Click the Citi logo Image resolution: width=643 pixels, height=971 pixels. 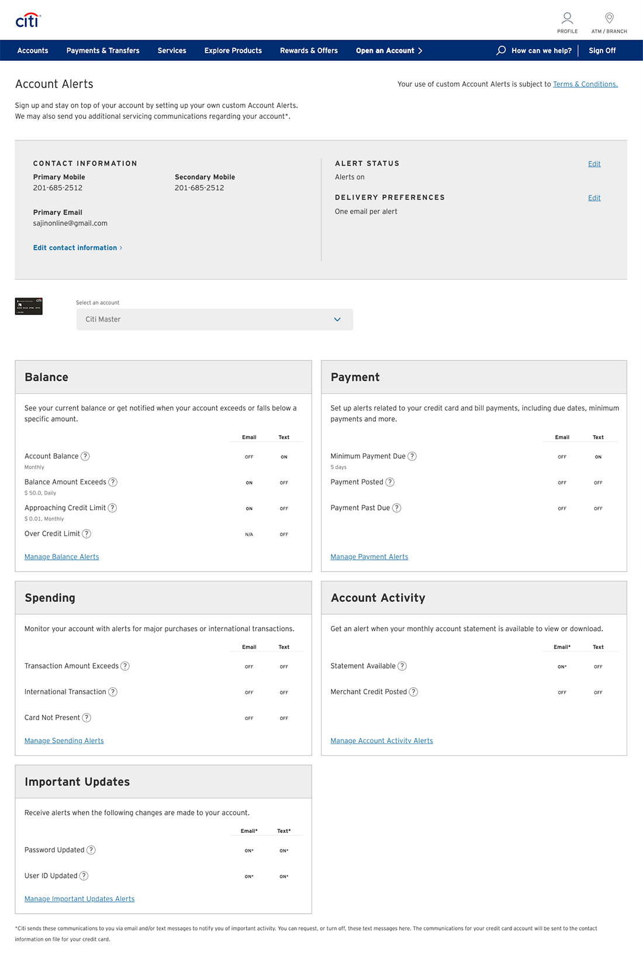(x=28, y=20)
